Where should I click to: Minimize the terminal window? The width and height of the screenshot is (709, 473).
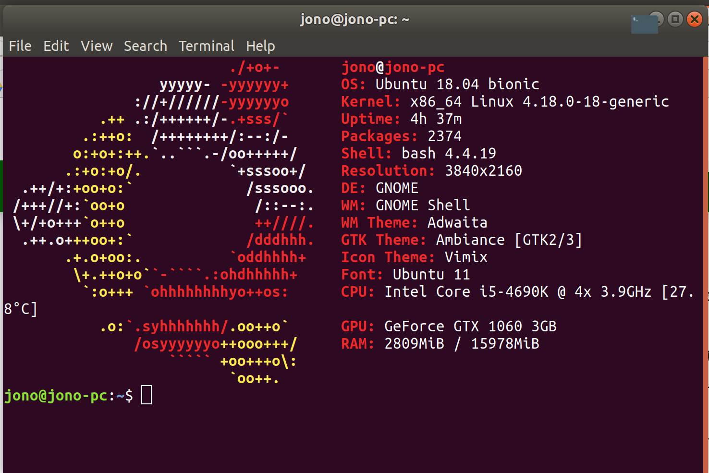[656, 19]
